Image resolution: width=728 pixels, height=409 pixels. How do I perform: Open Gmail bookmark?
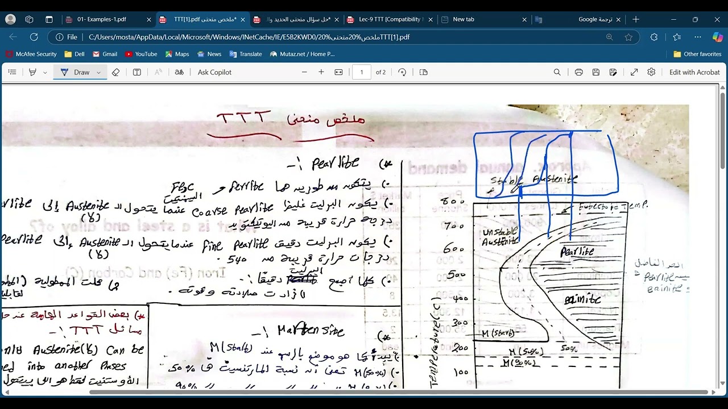(105, 54)
